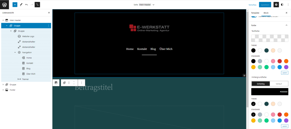Collapse the selected Gruppe block
291x129 pixels.
(x=7, y=26)
